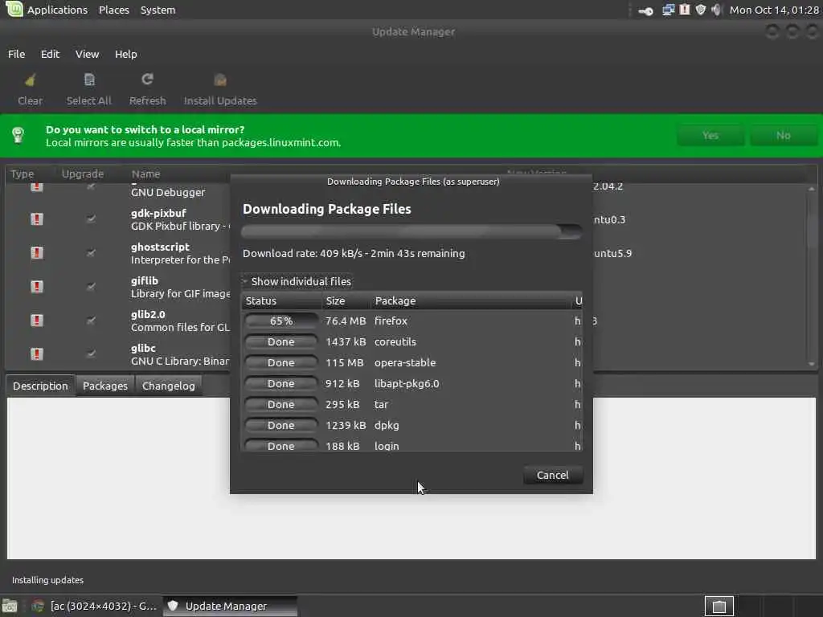Toggle the upgrade checkbox for gdk-pixbuf

91,219
